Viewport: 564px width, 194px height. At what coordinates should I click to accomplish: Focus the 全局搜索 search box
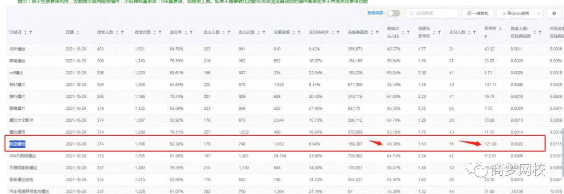point(432,14)
